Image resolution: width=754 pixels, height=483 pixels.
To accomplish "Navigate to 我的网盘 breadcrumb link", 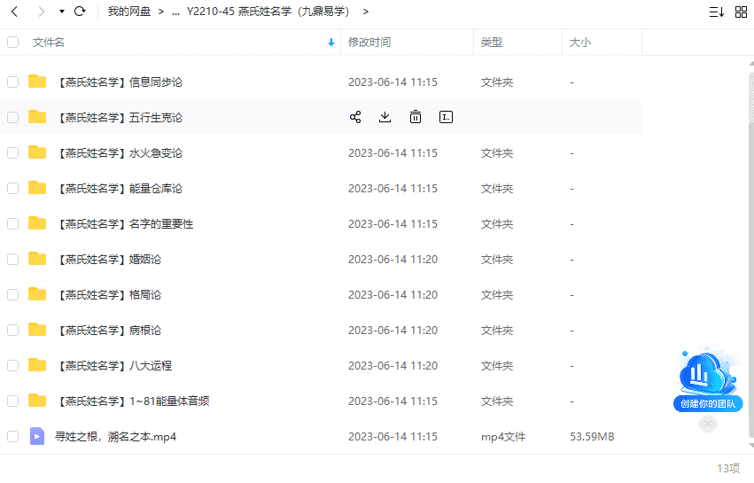I will (128, 12).
